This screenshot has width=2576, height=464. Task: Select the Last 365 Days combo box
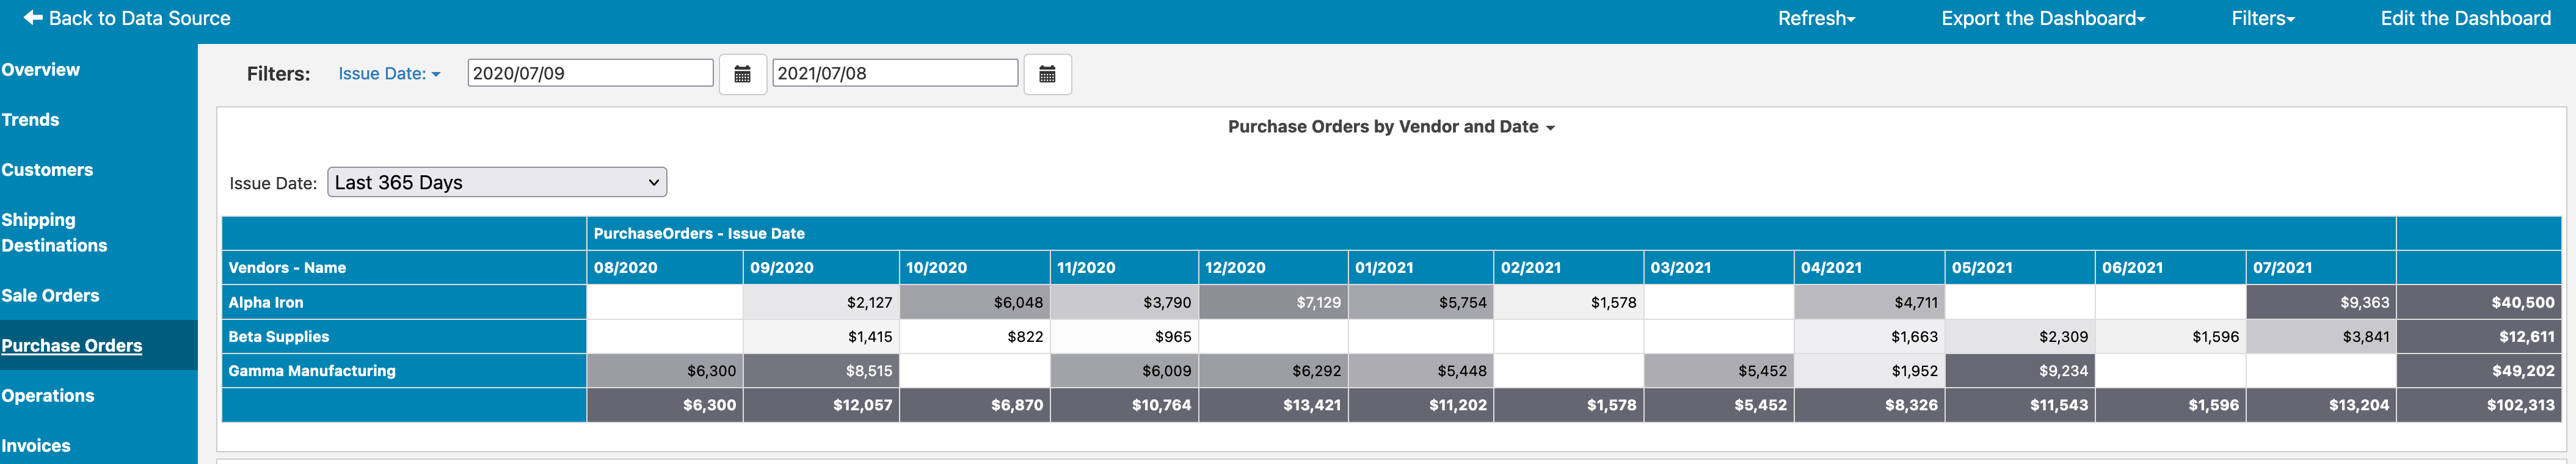497,182
